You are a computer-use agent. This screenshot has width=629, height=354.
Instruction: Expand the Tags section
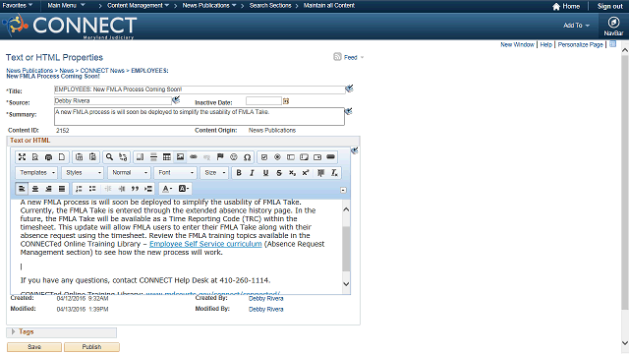(x=13, y=331)
